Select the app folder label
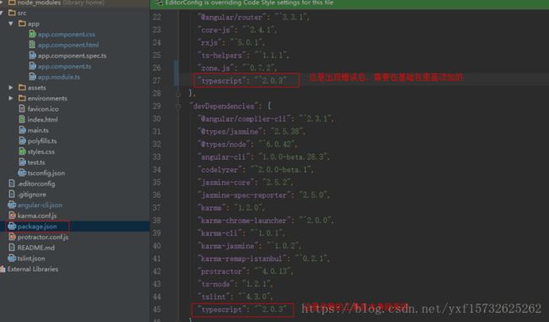The height and width of the screenshot is (322, 549). pos(33,24)
